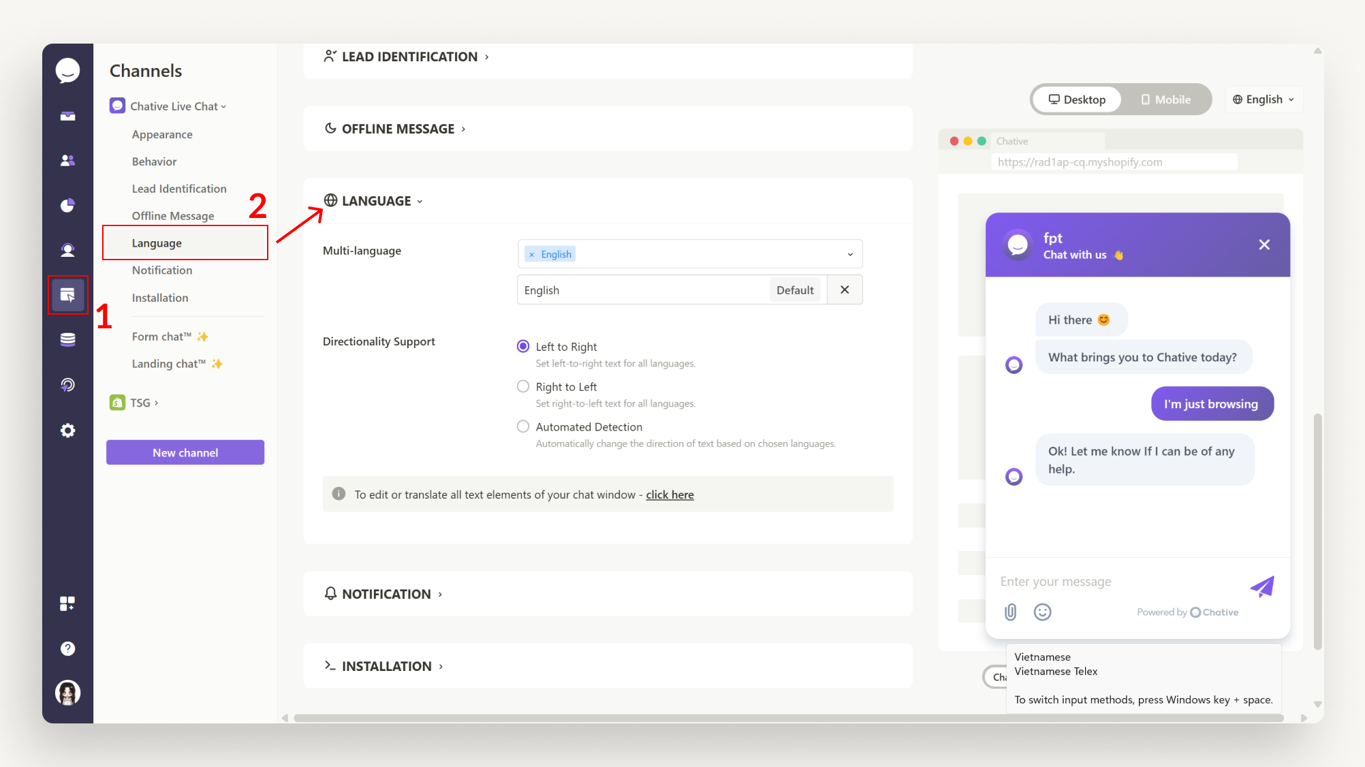This screenshot has height=767, width=1365.
Task: Click the help question mark icon
Action: click(x=67, y=648)
